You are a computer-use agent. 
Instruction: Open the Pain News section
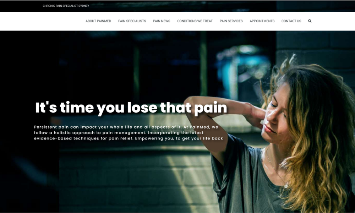click(x=162, y=21)
